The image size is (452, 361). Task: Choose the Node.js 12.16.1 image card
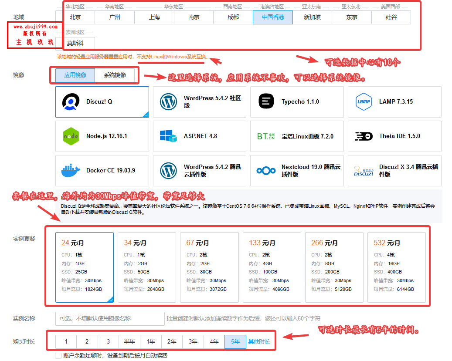(102, 136)
